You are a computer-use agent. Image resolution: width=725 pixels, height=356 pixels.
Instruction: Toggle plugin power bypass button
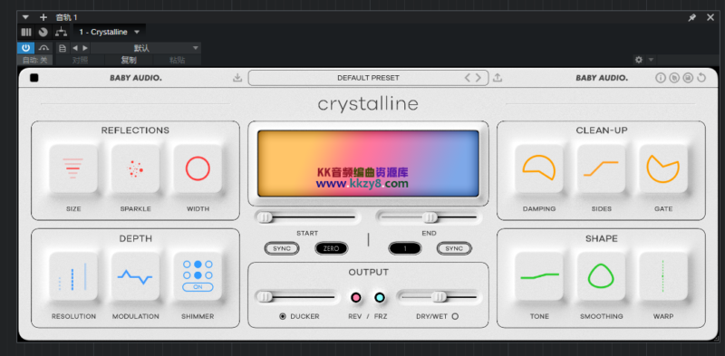[26, 48]
